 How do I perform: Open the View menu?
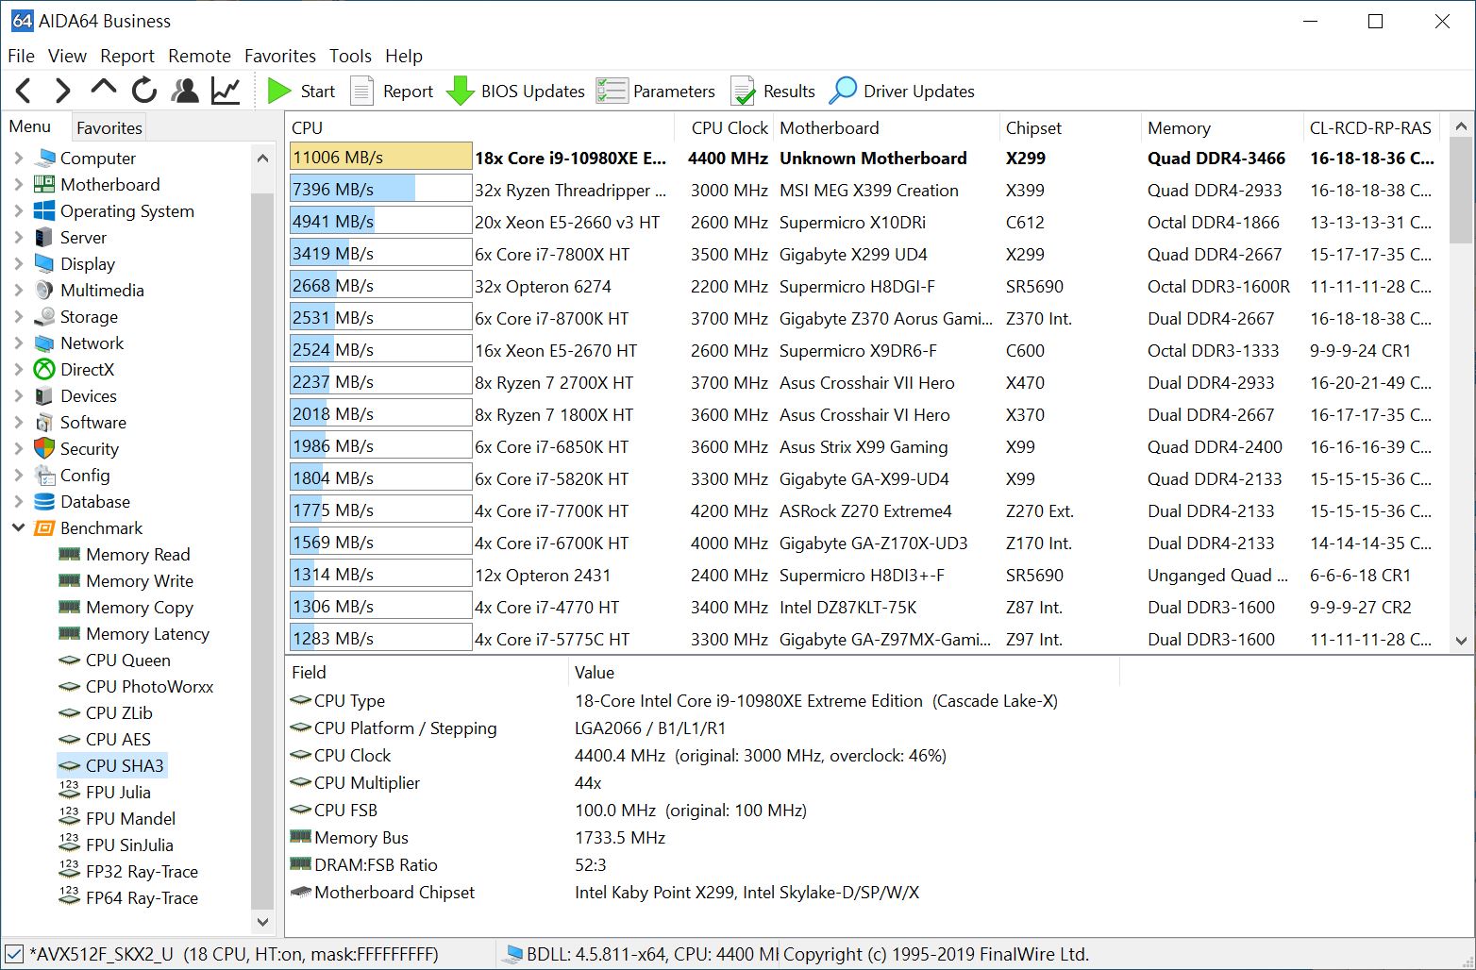tap(67, 56)
